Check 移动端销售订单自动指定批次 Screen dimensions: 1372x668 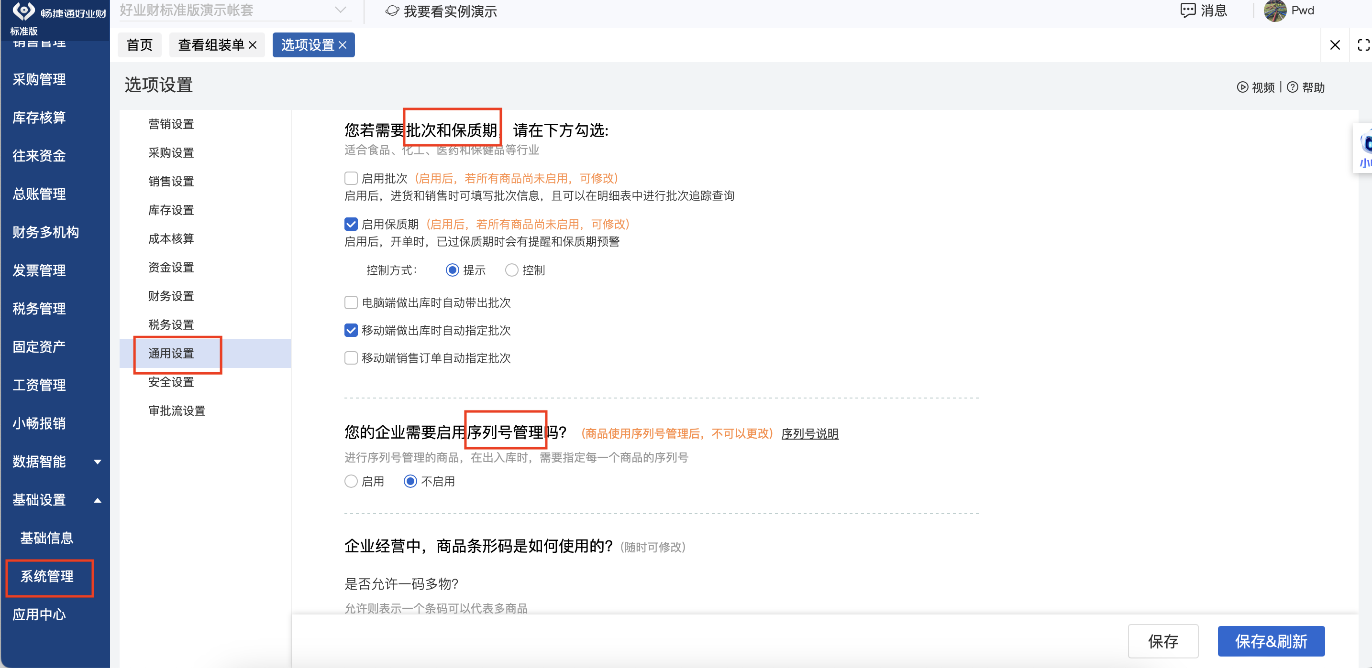pyautogui.click(x=351, y=358)
